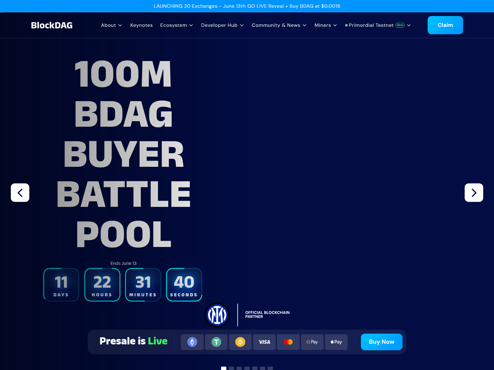Click the June 13th launch announcement banner
The width and height of the screenshot is (494, 370).
247,6
